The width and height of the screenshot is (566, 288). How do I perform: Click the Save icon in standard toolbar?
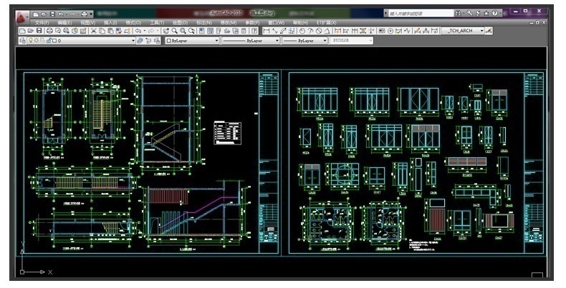pyautogui.click(x=38, y=31)
